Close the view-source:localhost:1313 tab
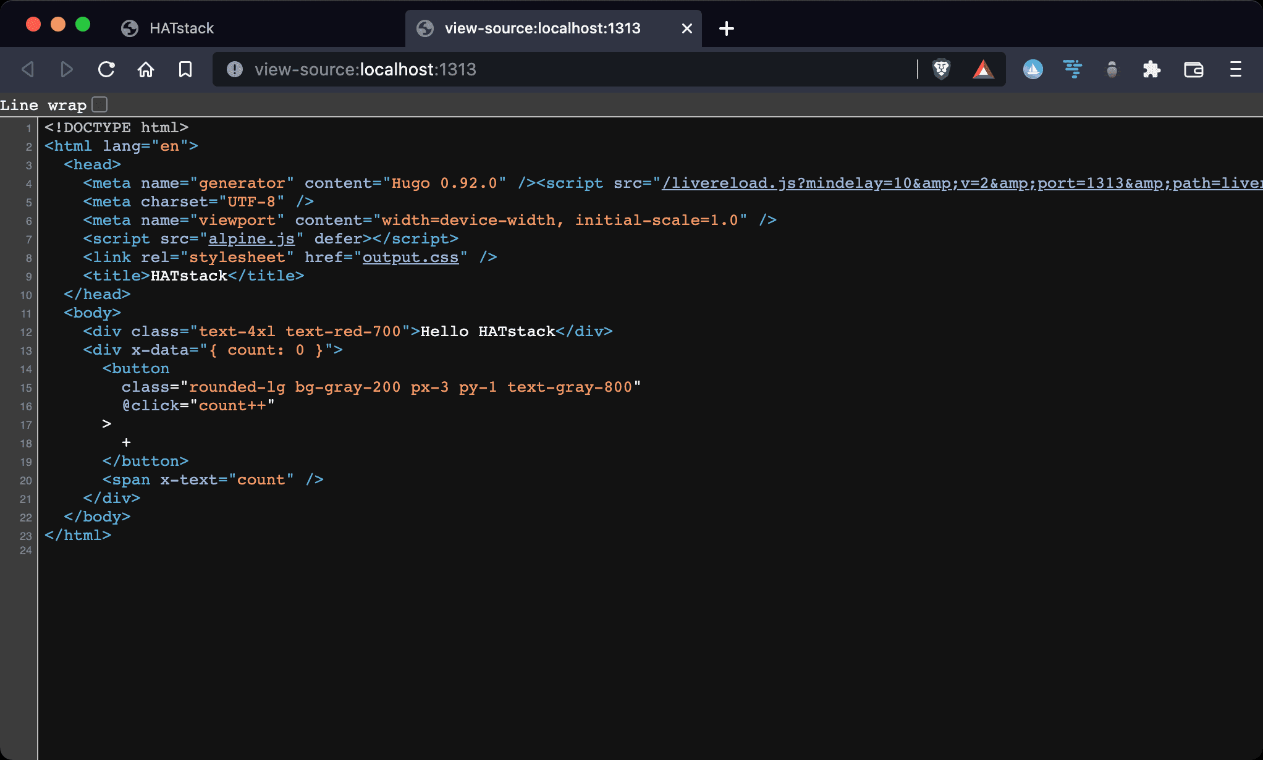 point(687,28)
